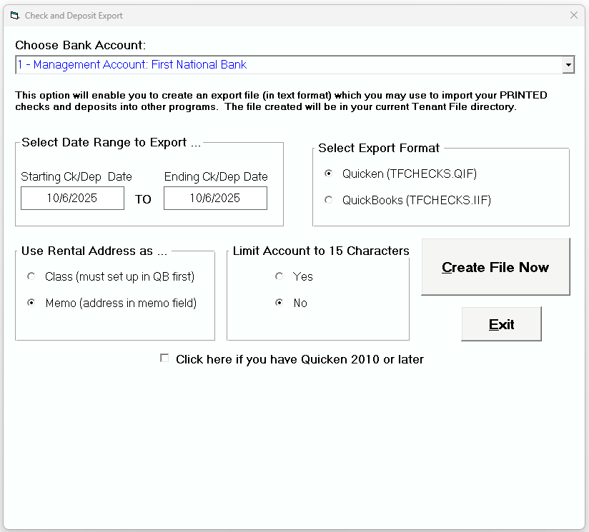Click the Check and Deposit Export title bar
Viewport: 589px width, 532px height.
coord(286,15)
